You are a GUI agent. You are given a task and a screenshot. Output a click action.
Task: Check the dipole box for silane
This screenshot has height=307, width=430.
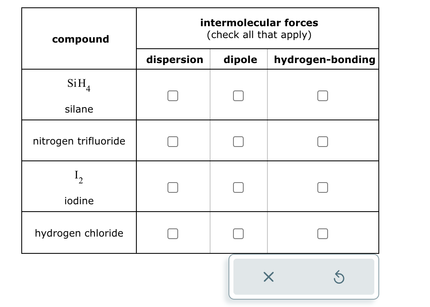tap(238, 95)
